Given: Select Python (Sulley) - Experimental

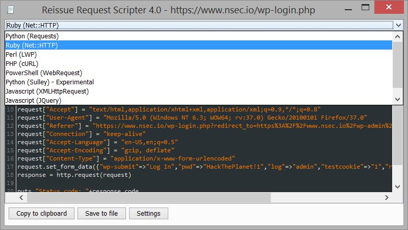Looking at the screenshot, I should (198, 82).
